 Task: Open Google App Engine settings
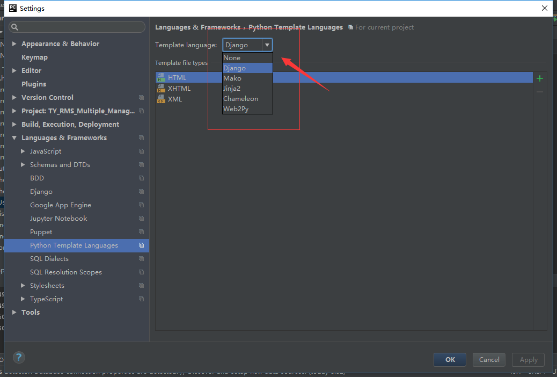61,205
